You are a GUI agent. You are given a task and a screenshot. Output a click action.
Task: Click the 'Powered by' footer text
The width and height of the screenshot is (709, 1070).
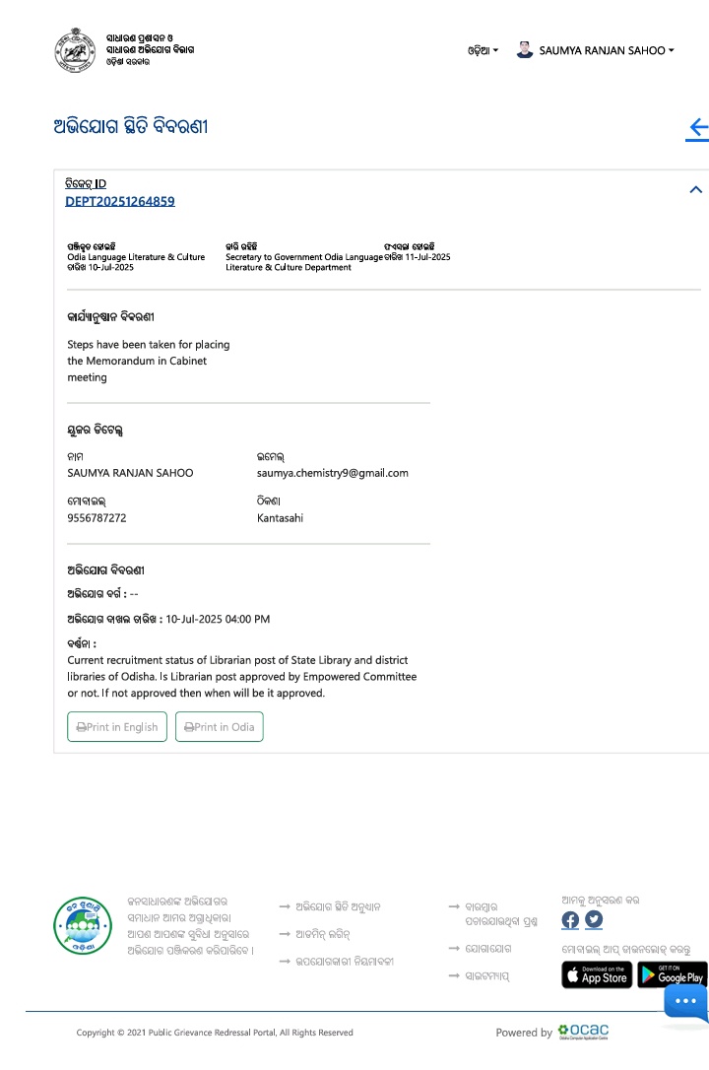[x=524, y=1033]
